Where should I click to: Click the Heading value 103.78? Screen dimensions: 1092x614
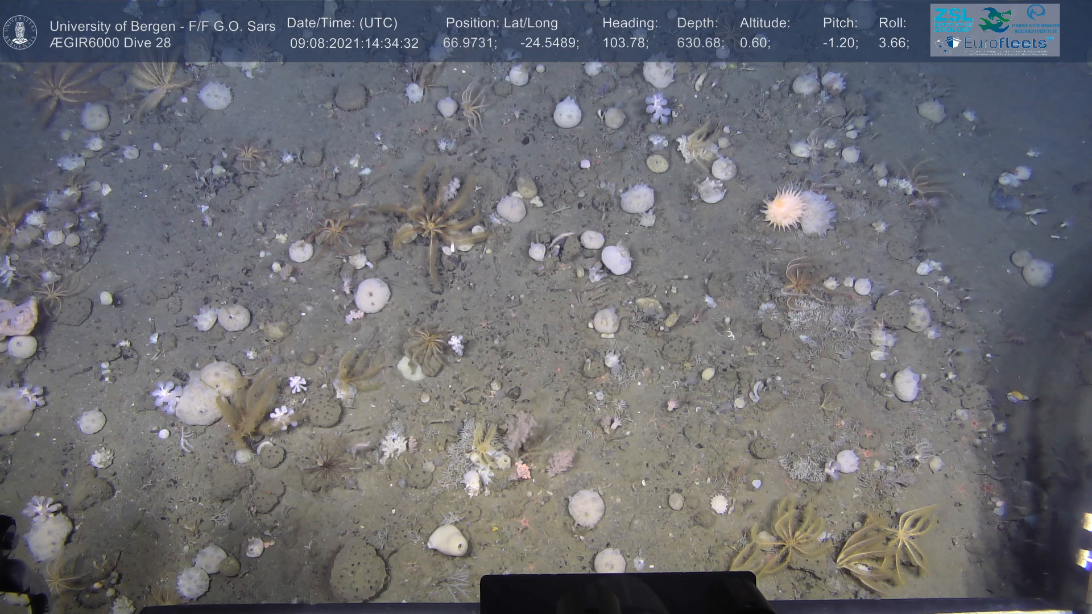click(625, 43)
